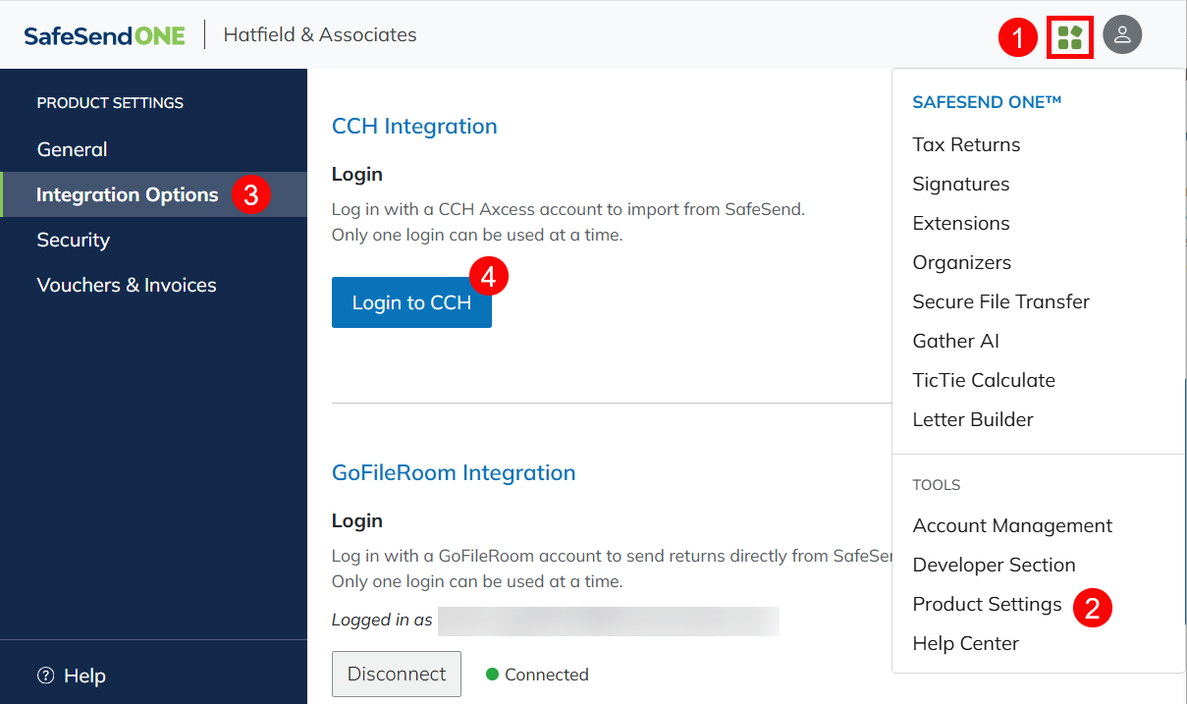Choose Tax Returns from the product menu

pos(966,144)
